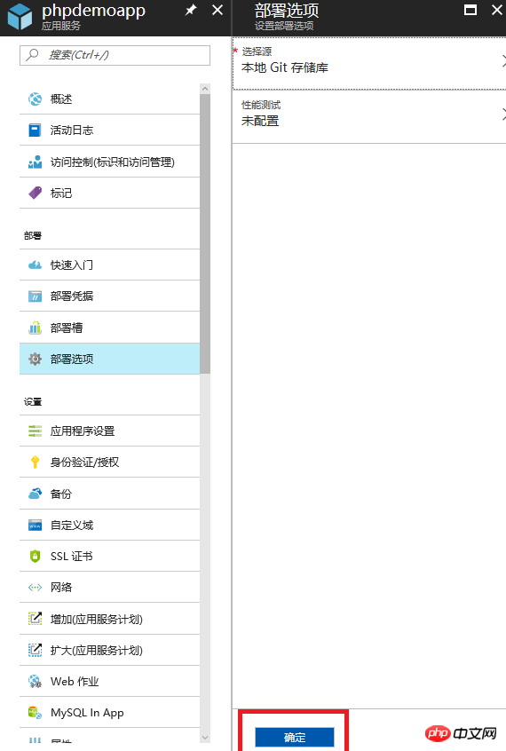Viewport: 506px width, 751px height.
Task: Pin the phpdemoapp blade
Action: 191,10
